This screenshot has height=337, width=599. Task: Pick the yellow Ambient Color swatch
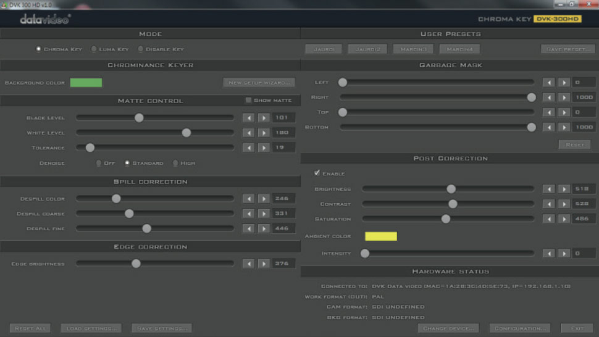pyautogui.click(x=381, y=236)
